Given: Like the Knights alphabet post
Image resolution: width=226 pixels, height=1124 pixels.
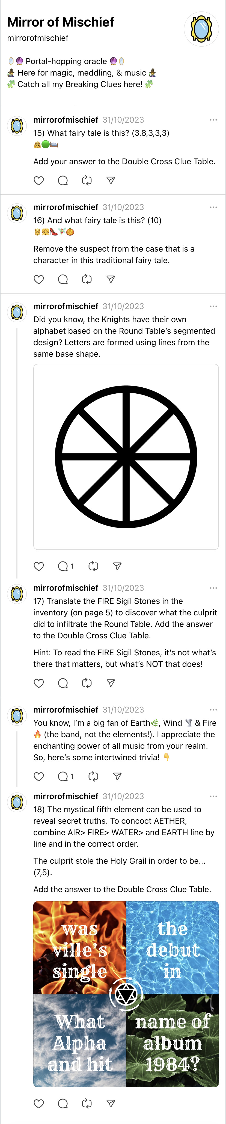Looking at the screenshot, I should 39,566.
